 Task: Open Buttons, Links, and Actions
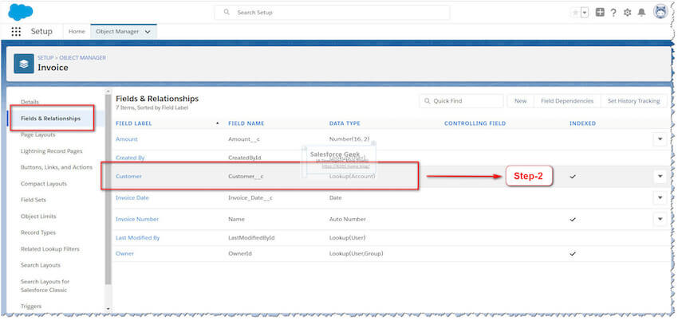point(57,167)
